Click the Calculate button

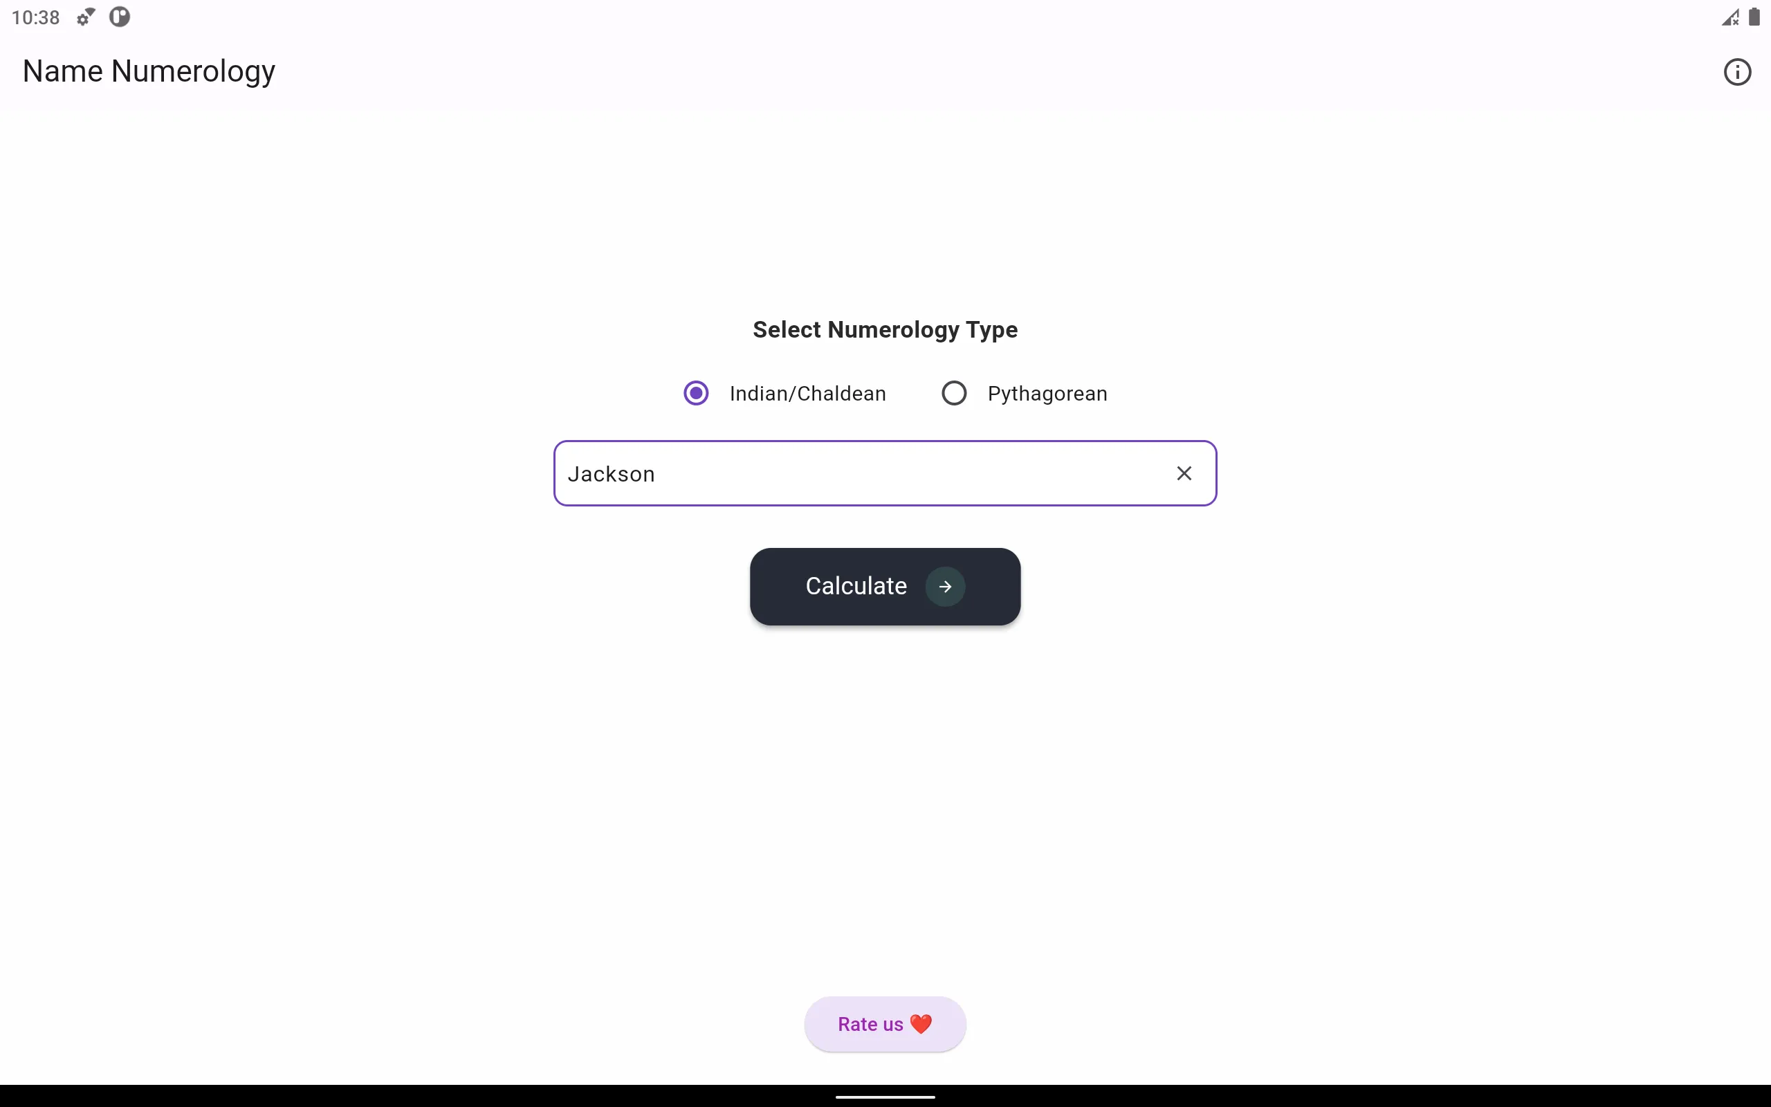(x=885, y=585)
